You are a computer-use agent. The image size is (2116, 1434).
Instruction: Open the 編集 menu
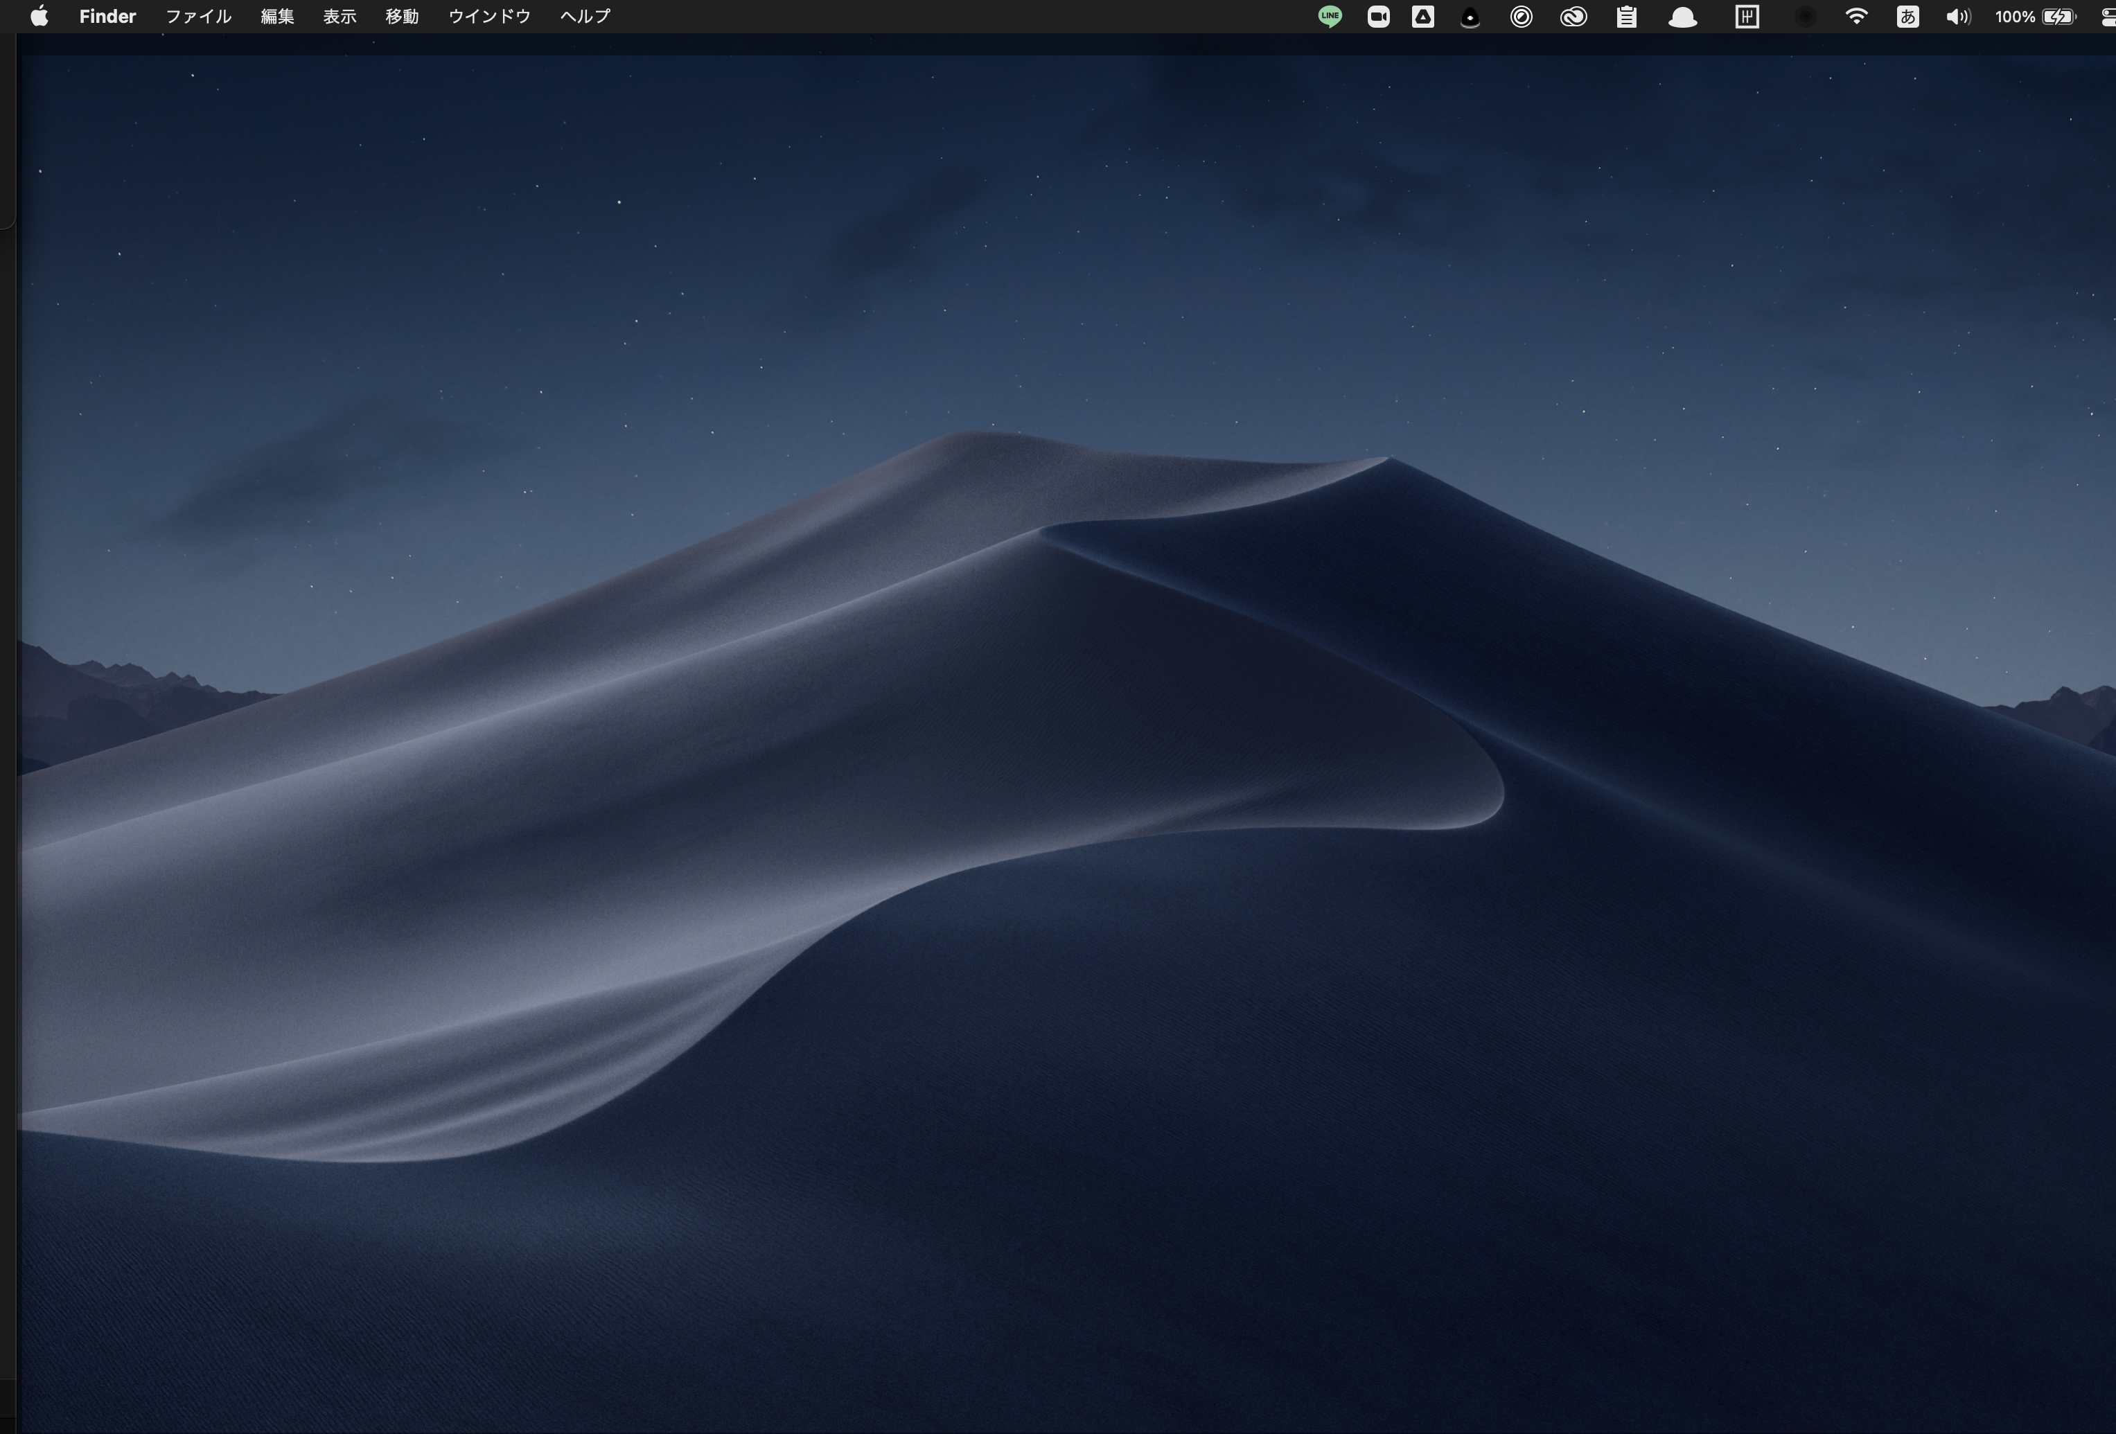(x=278, y=17)
